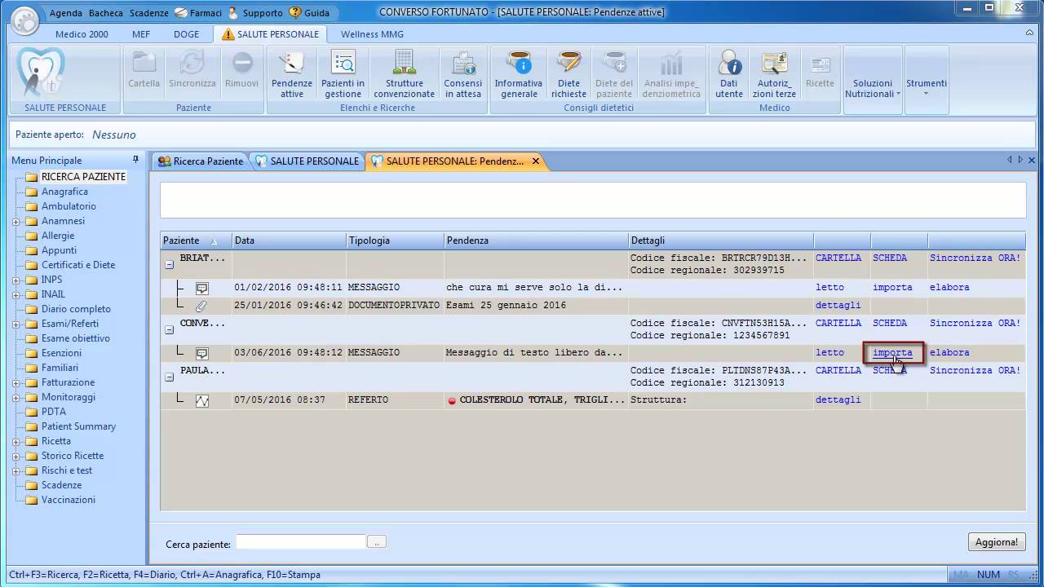The image size is (1044, 587).
Task: Open Informativa generale
Action: click(518, 75)
